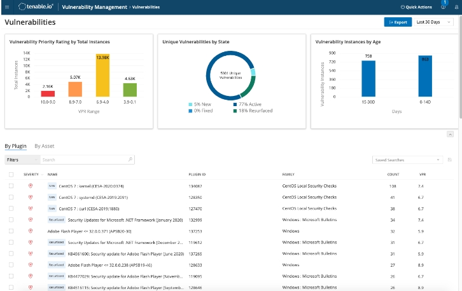Check the .NET Framework January 2020 row checkbox
The width and height of the screenshot is (462, 291).
click(11, 220)
